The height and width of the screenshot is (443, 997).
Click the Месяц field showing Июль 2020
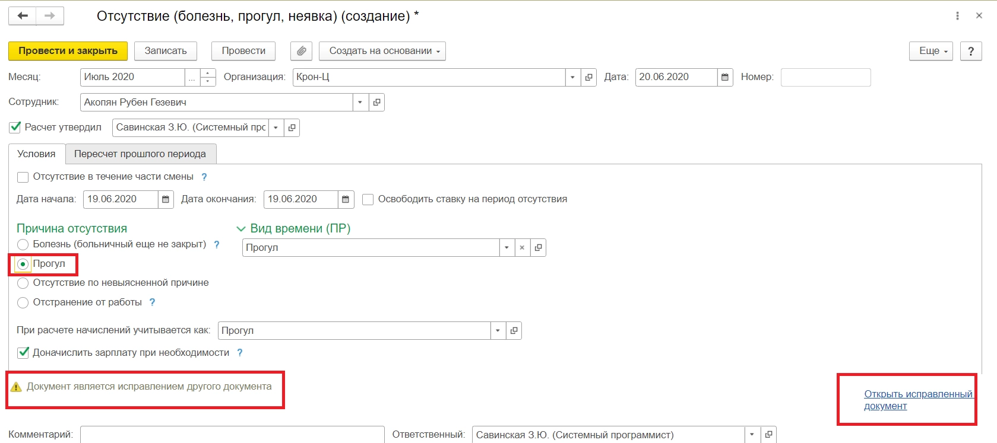click(132, 77)
